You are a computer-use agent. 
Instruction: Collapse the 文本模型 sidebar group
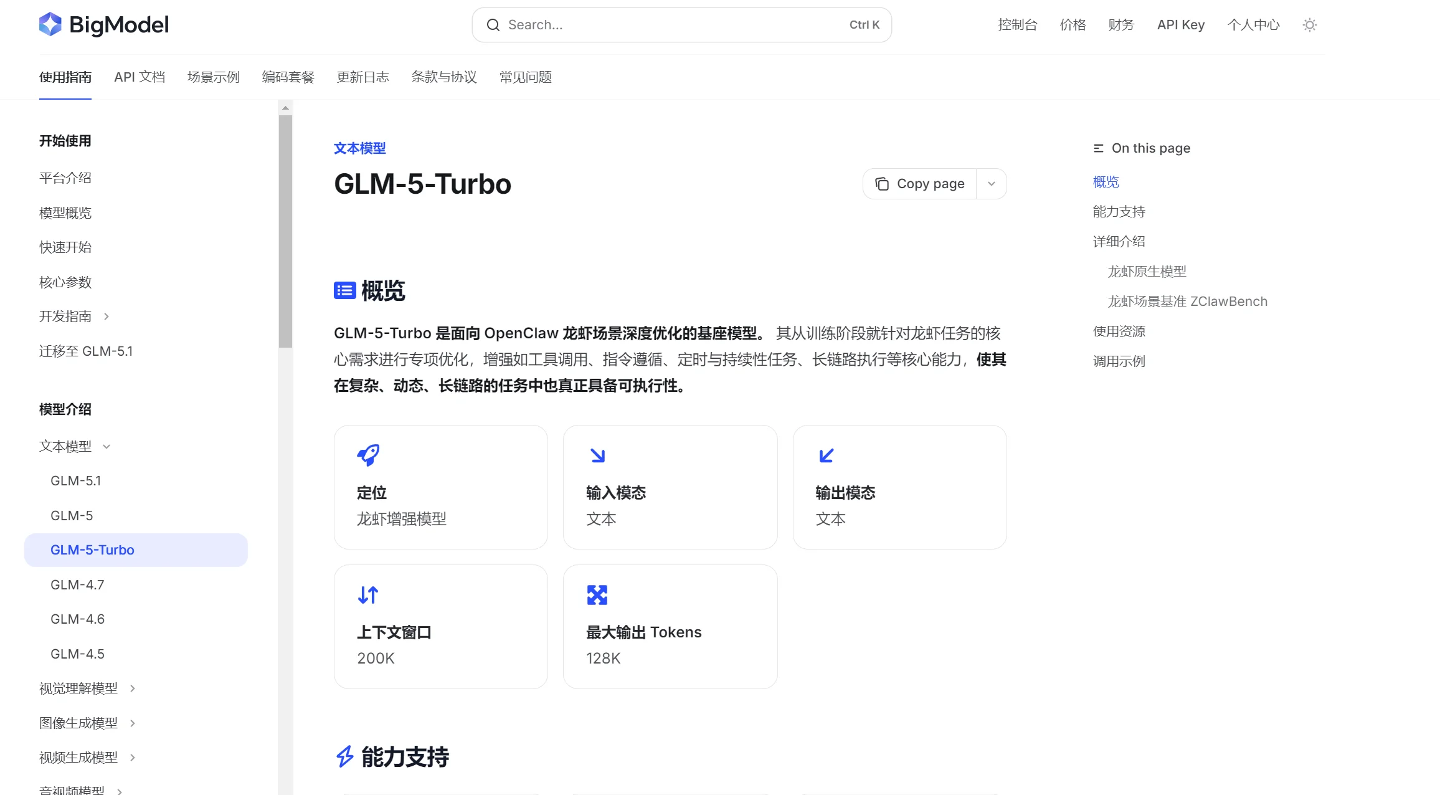pos(107,447)
